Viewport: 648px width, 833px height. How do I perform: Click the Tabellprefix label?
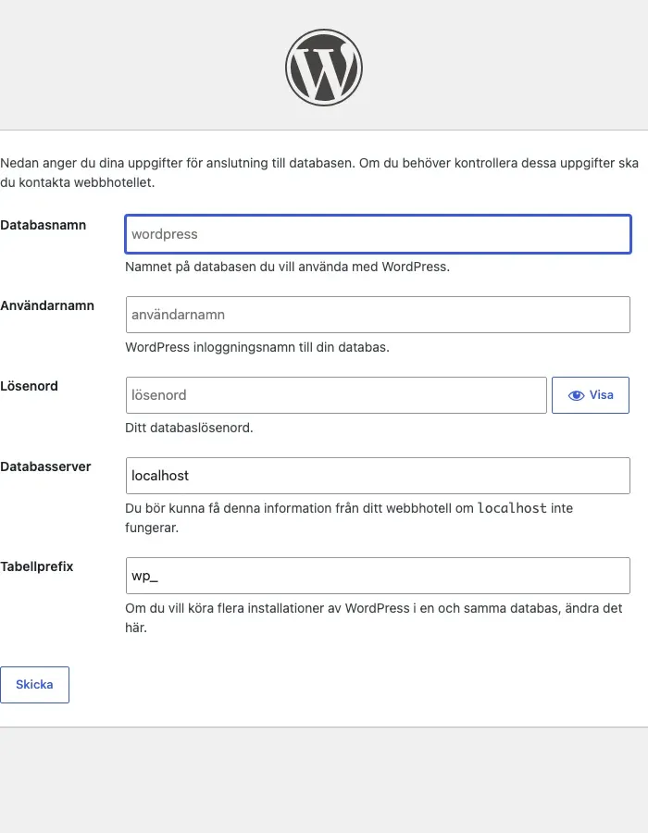pyautogui.click(x=37, y=566)
